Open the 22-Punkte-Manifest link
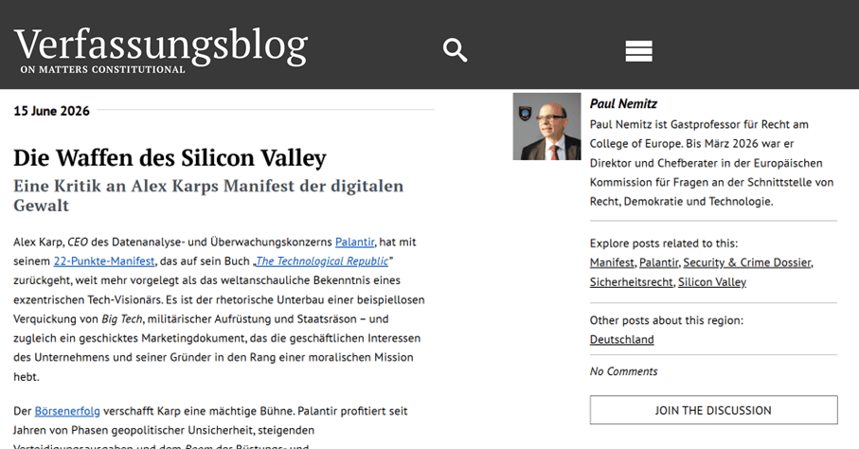Viewport: 859px width, 449px height. (104, 260)
